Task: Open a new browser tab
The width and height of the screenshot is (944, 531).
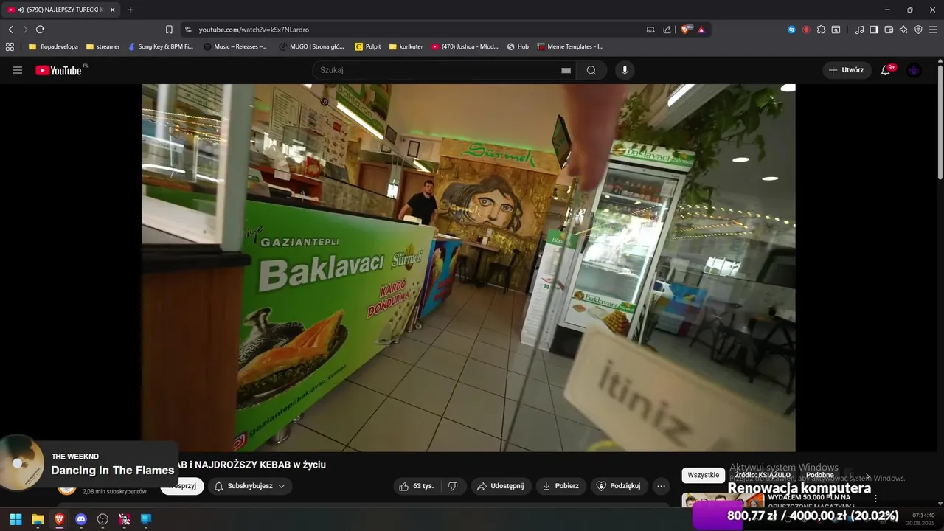Action: point(131,10)
